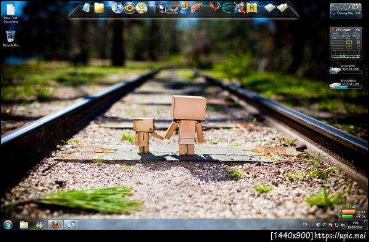
Task: Click the Show desktop button
Action: (x=366, y=225)
